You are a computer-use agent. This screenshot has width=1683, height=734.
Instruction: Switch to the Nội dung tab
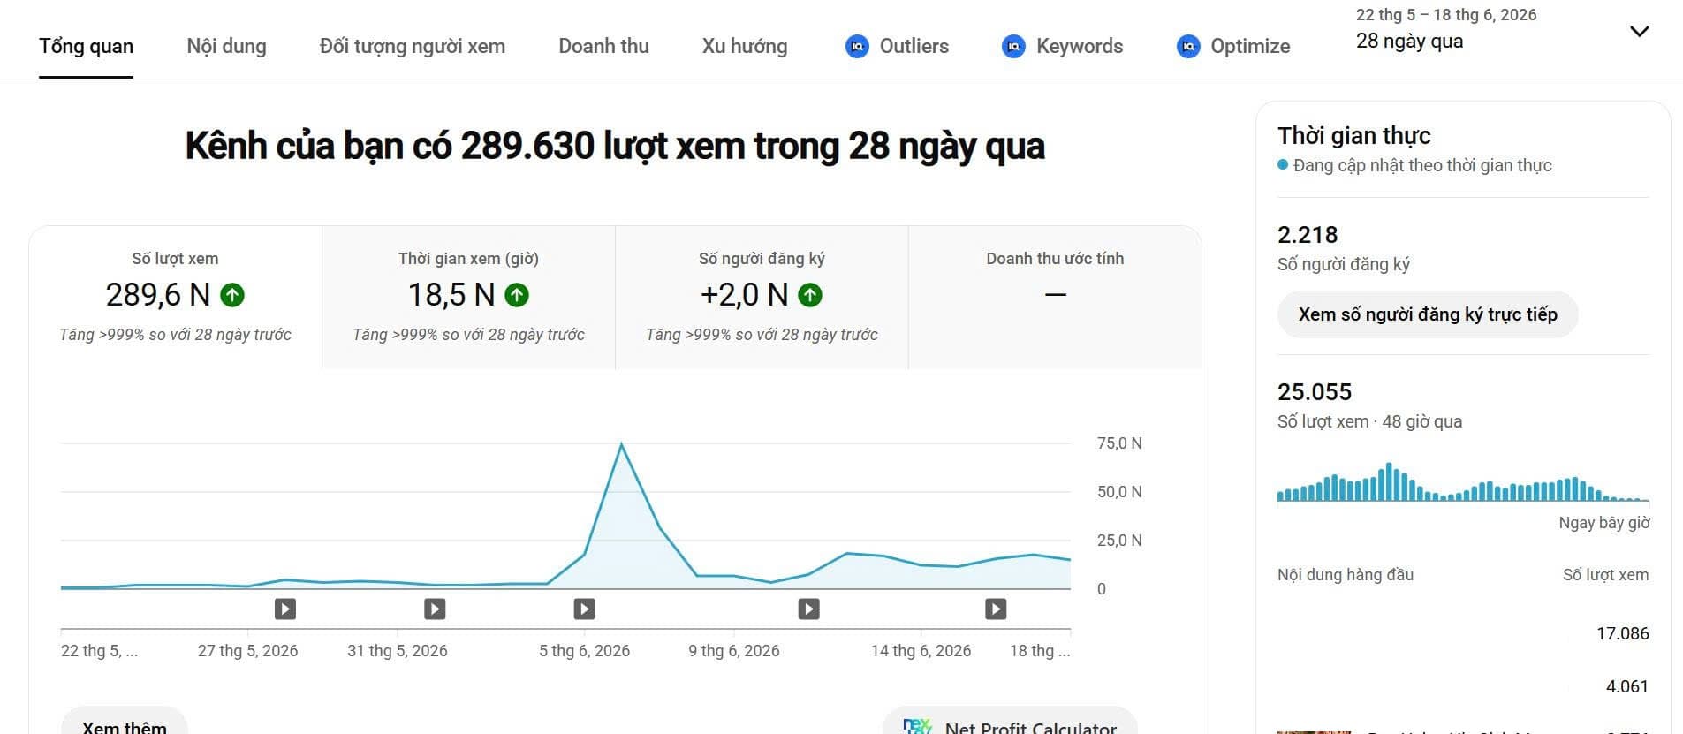(x=226, y=46)
